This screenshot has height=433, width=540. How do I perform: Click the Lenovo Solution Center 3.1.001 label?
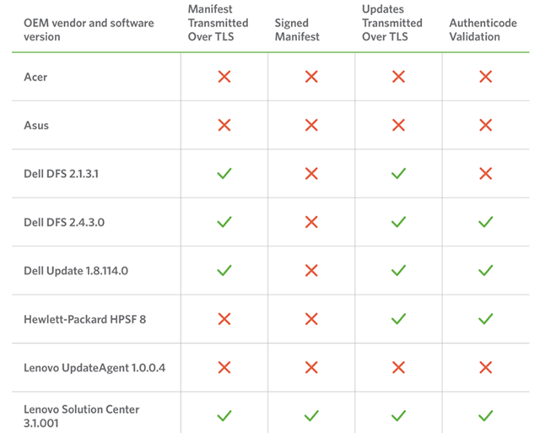pos(82,416)
